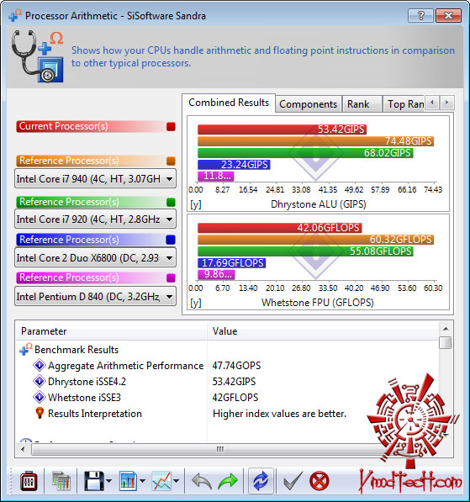Click the [y] axis toggle under Dhrystone chart

[x=196, y=204]
